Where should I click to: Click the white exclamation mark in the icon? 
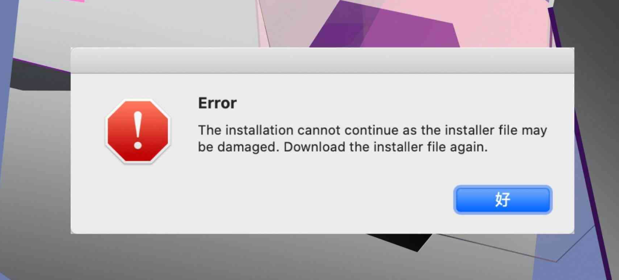tap(138, 130)
